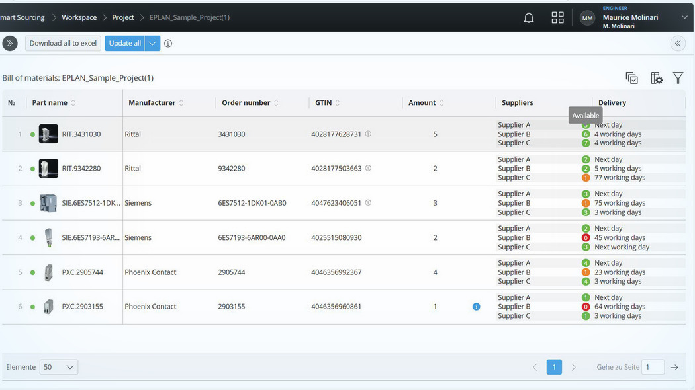
Task: Click the Update all button
Action: pos(125,44)
